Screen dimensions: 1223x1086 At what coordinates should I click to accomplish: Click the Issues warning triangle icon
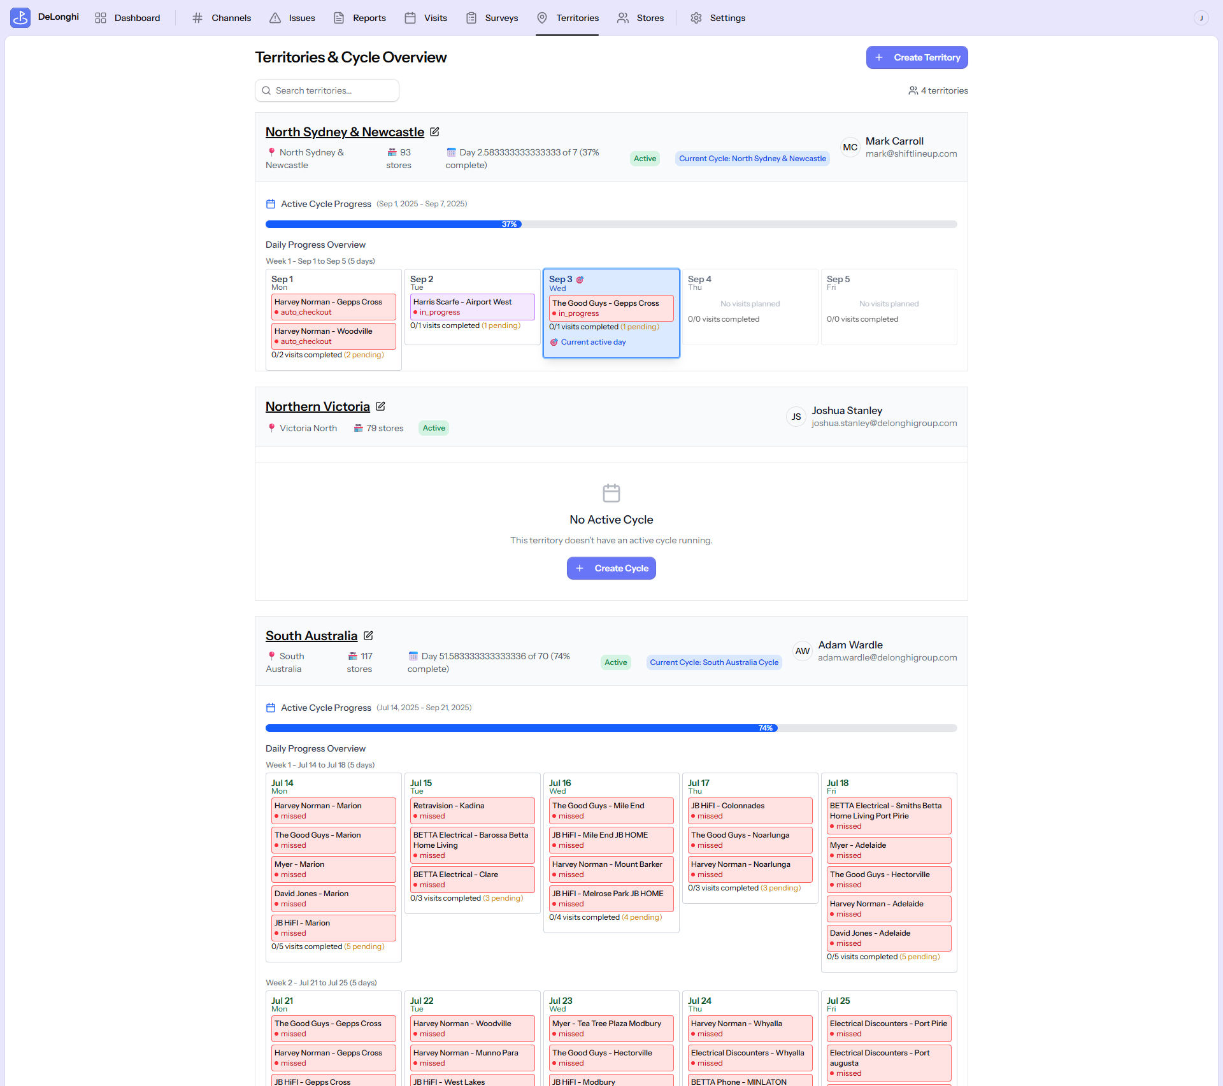coord(275,18)
